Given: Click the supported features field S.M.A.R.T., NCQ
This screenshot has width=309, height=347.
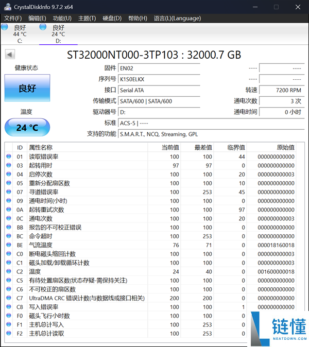Looking at the screenshot, I should pyautogui.click(x=211, y=134).
